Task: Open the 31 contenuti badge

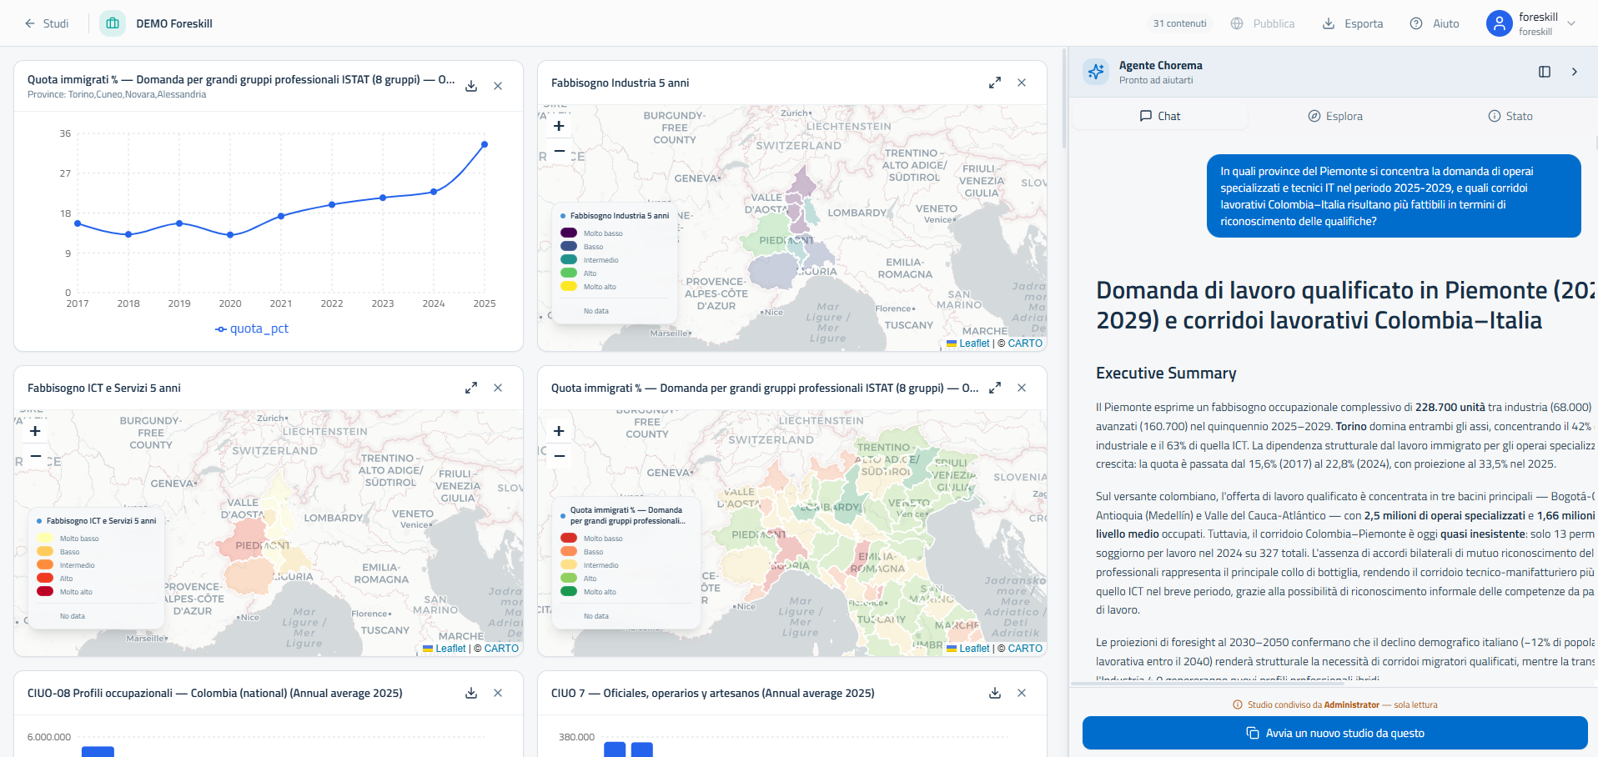Action: (x=1179, y=23)
